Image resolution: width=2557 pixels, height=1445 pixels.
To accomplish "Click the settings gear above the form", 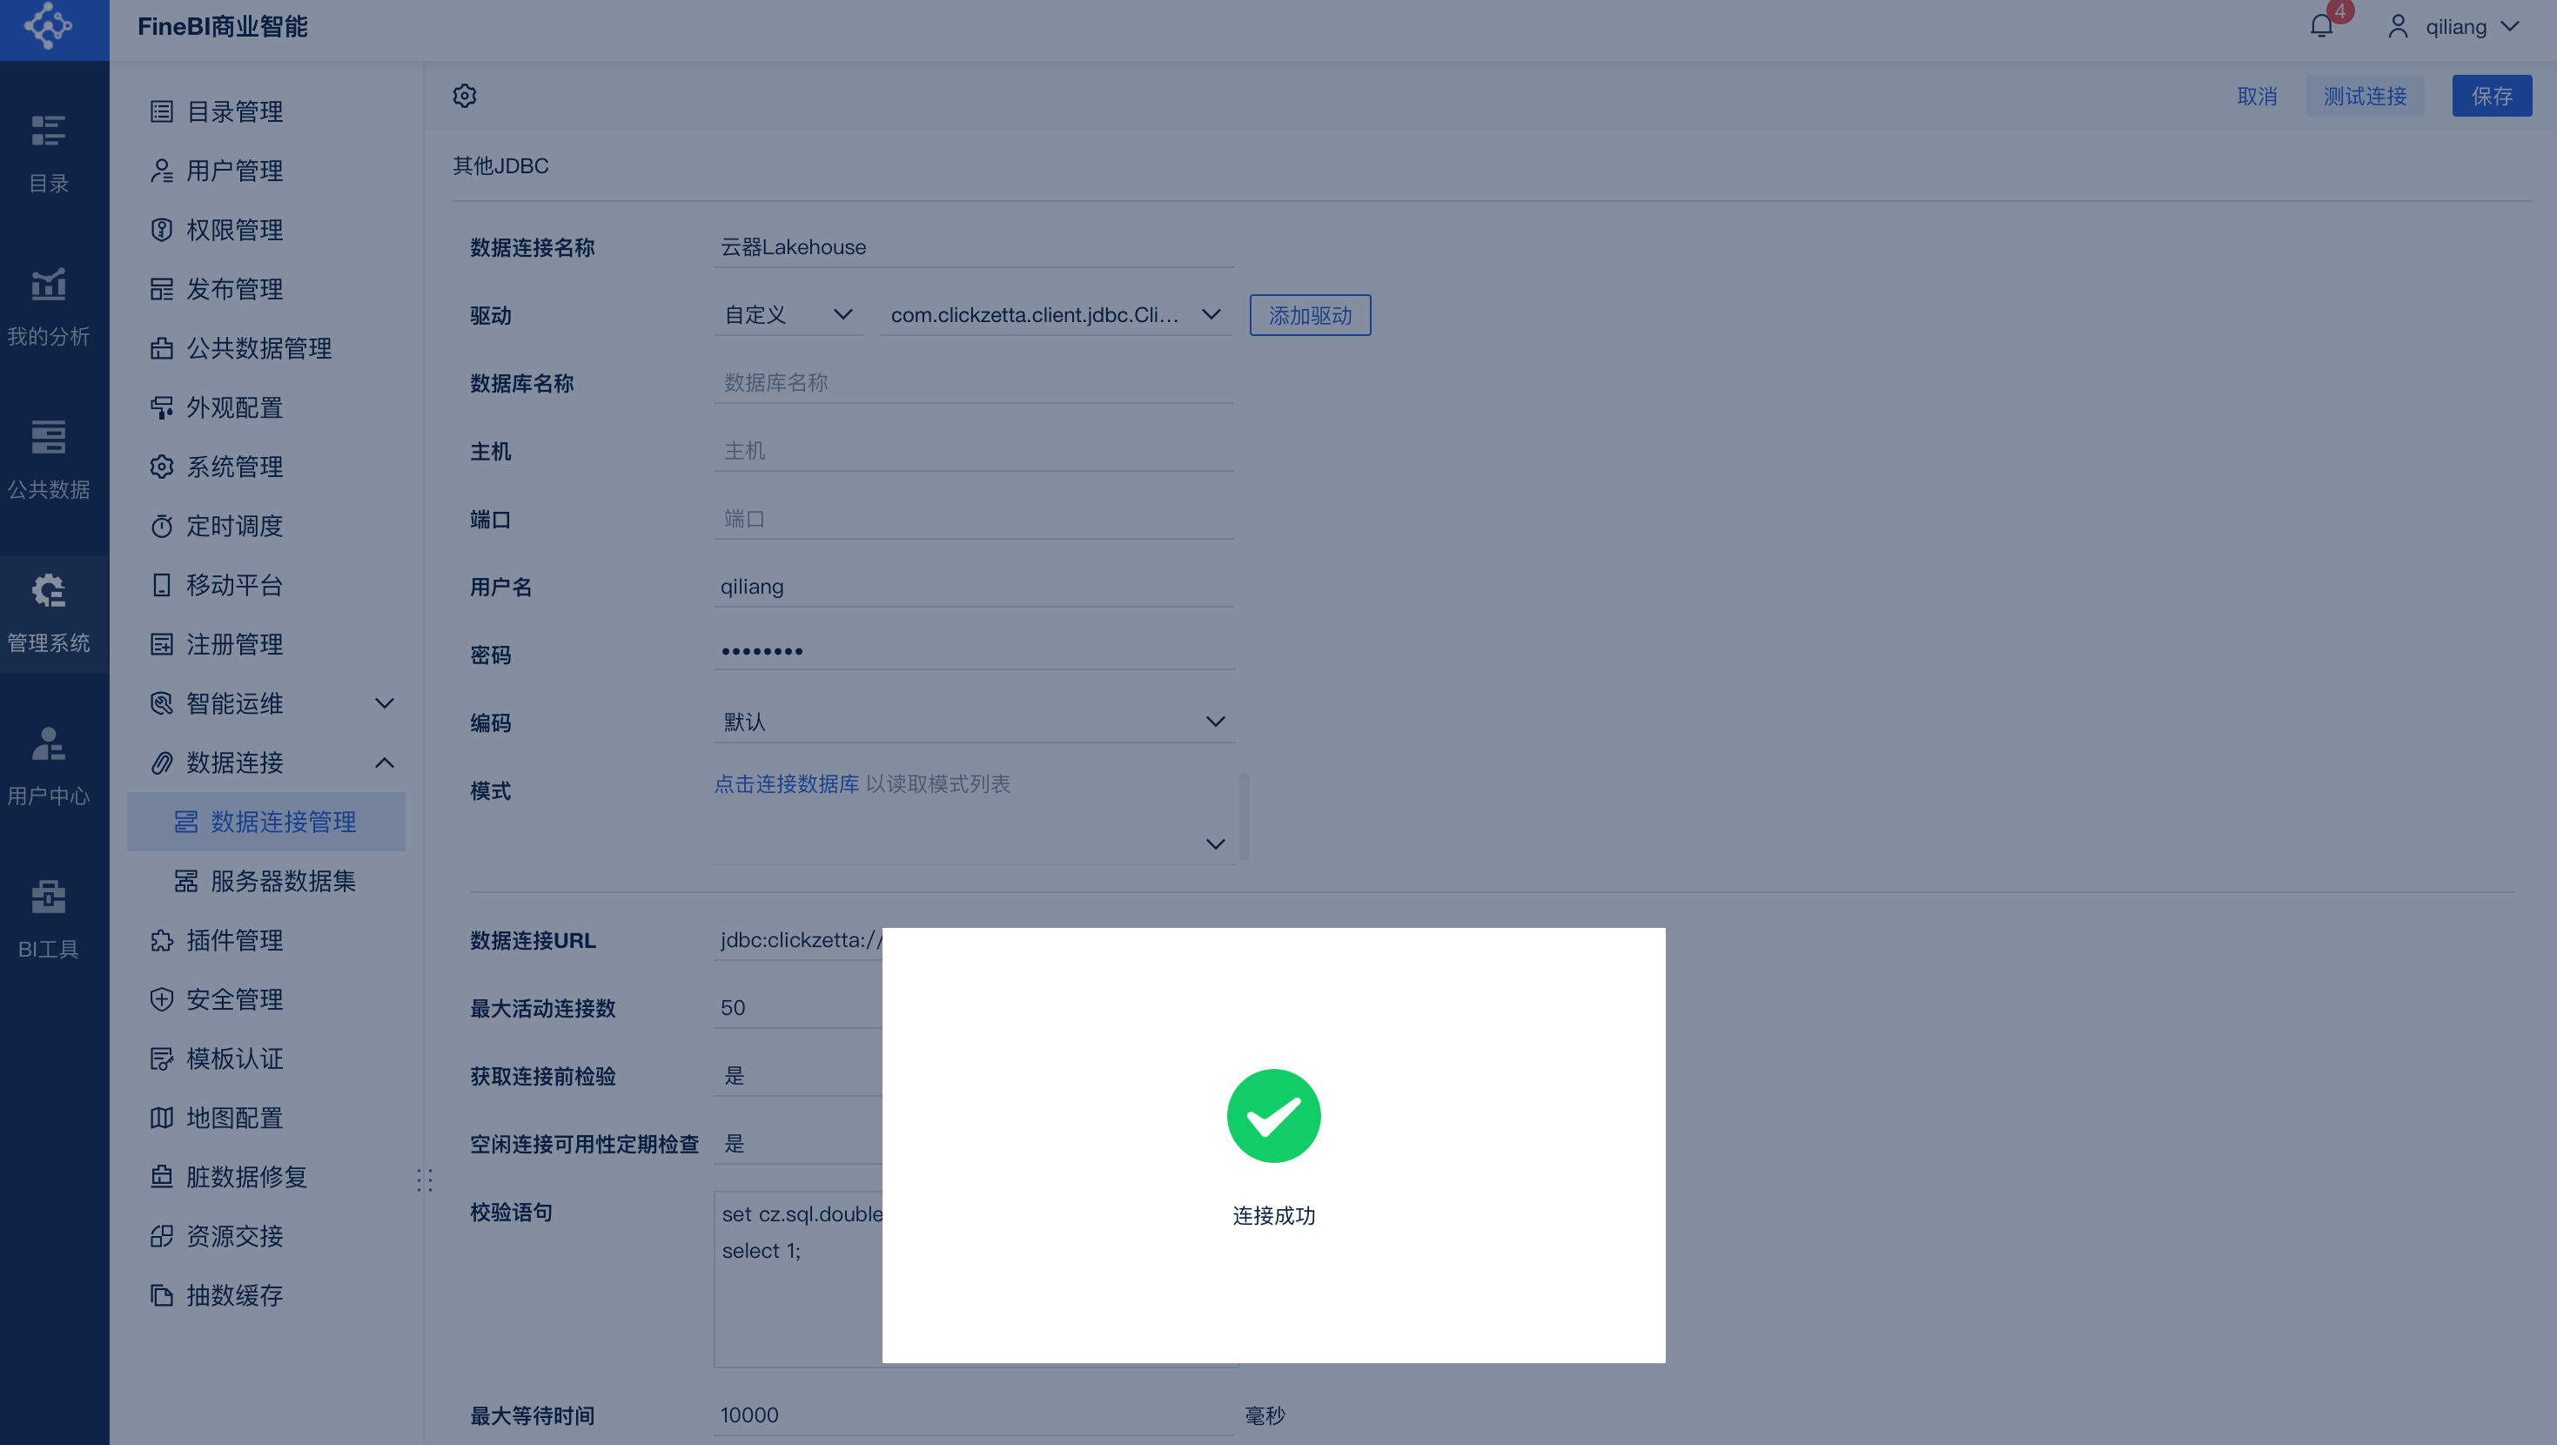I will (465, 96).
